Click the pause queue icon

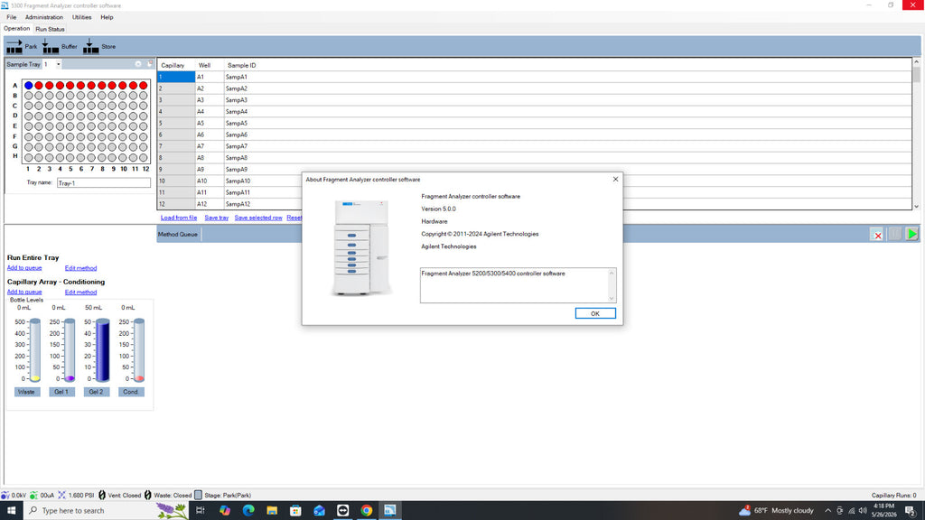click(895, 235)
